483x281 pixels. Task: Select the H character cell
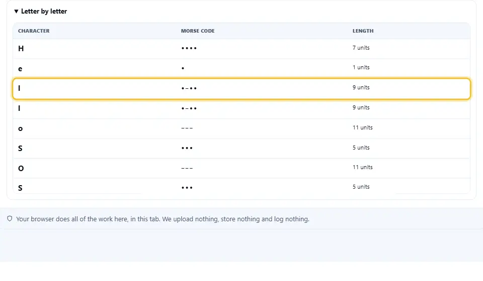pos(21,49)
